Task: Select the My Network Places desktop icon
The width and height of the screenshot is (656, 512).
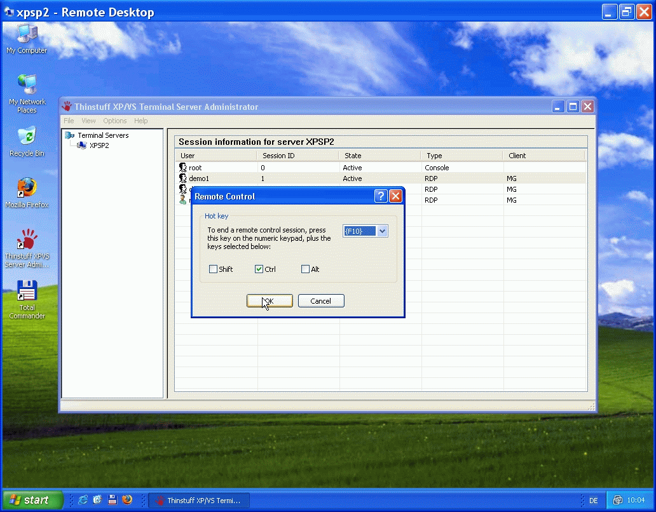Action: [27, 93]
